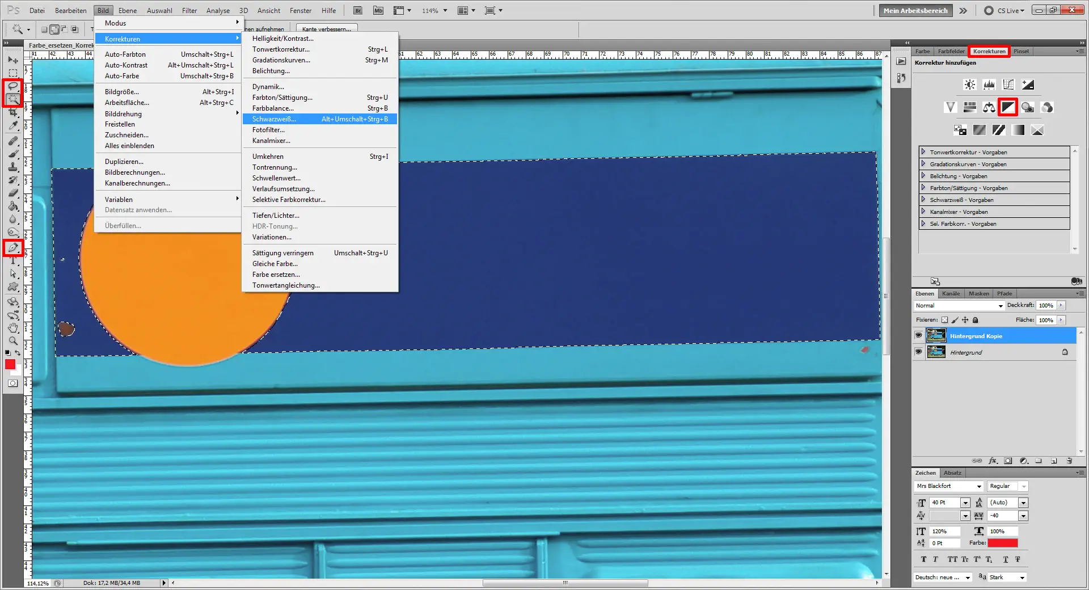Hide the Hintergrund layer visibility
Image resolution: width=1089 pixels, height=590 pixels.
(x=919, y=351)
